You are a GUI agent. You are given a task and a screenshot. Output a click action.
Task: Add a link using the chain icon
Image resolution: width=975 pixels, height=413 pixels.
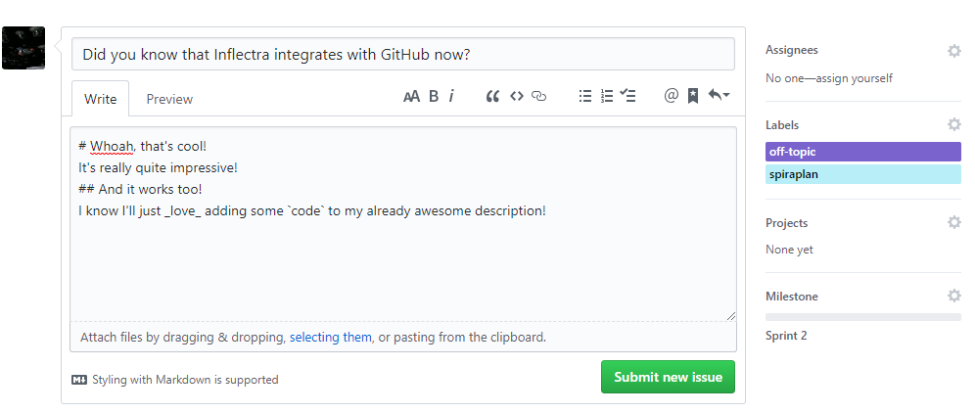[x=538, y=96]
